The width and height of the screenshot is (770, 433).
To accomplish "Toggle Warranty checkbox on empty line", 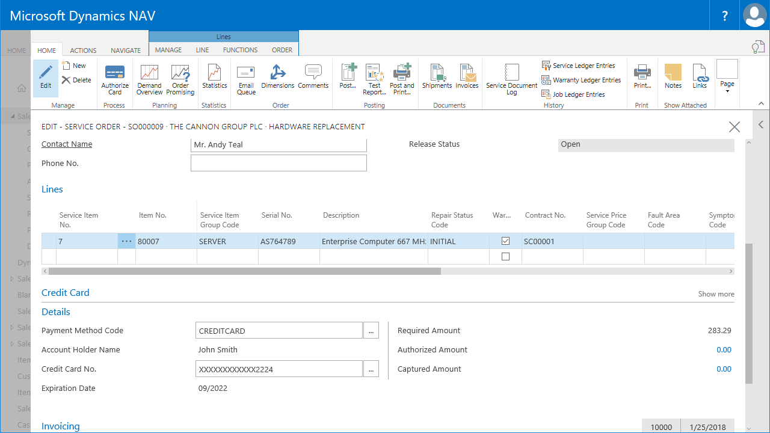I will (x=505, y=257).
